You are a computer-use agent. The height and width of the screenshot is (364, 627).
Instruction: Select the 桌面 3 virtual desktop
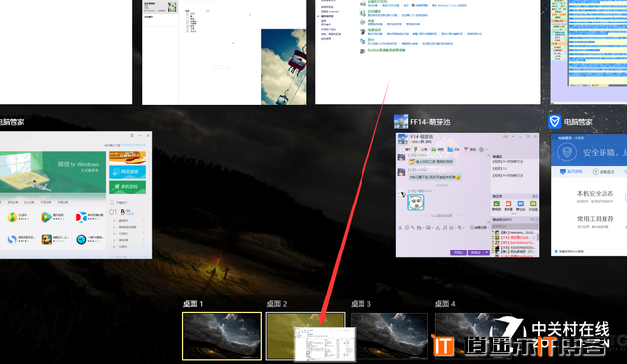pyautogui.click(x=390, y=336)
